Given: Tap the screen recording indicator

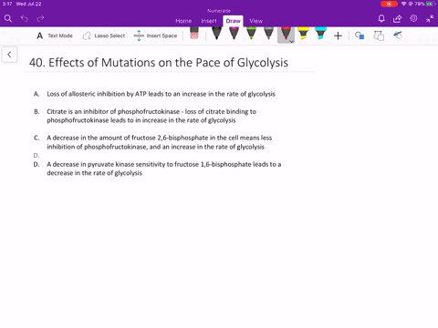Looking at the screenshot, I should [389, 4].
